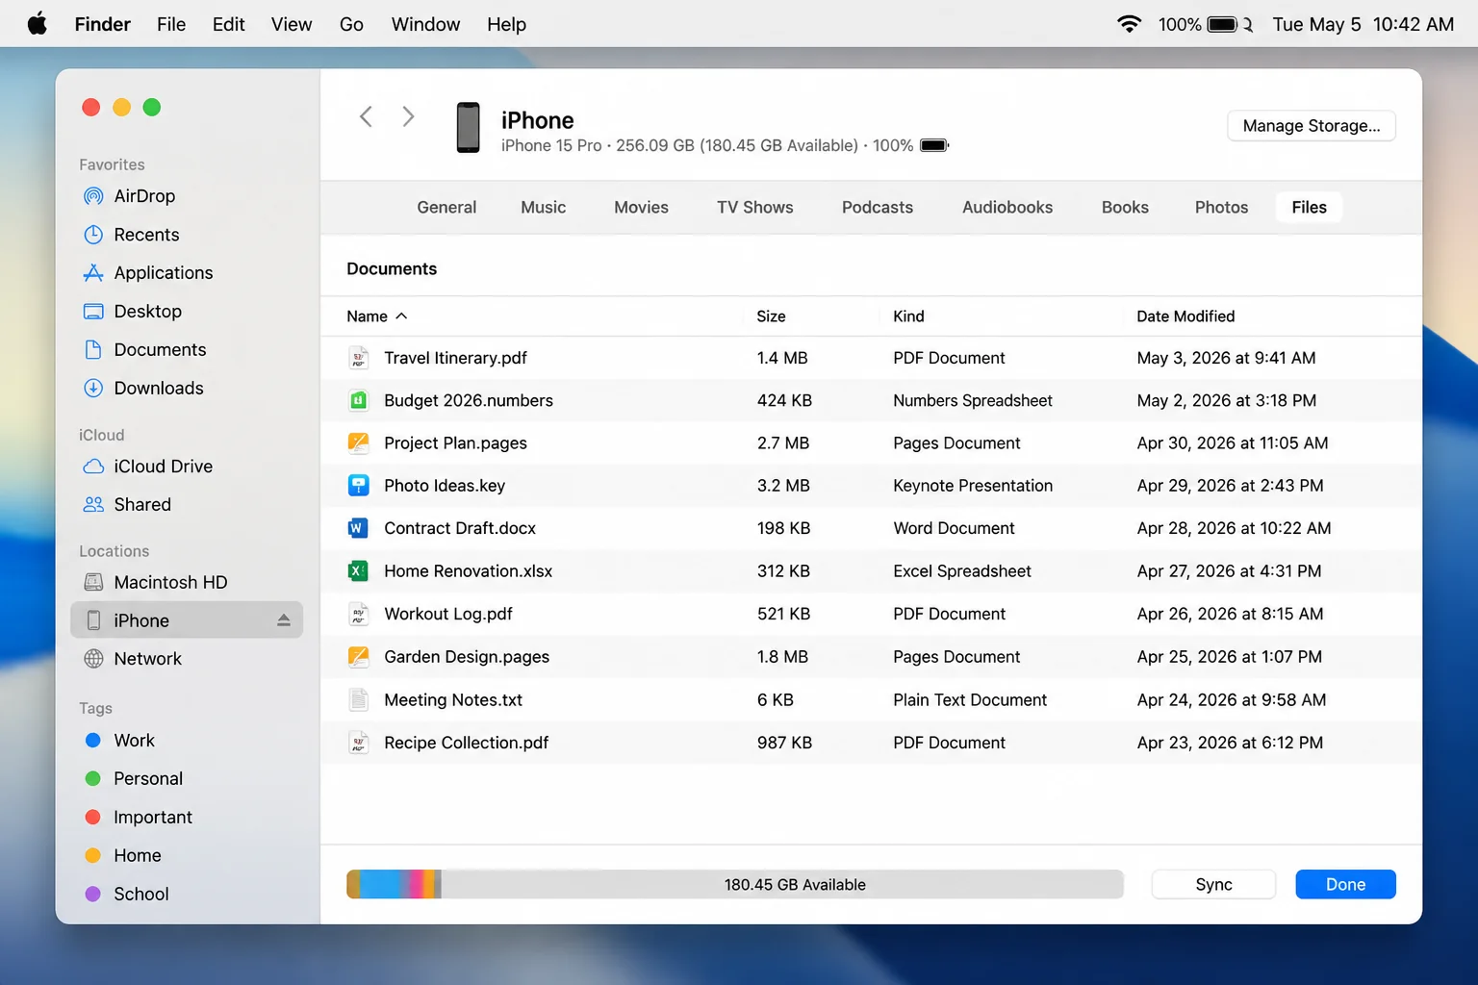Click the Garden Design.pages file icon
Screen dimensions: 1478x985
click(x=358, y=657)
